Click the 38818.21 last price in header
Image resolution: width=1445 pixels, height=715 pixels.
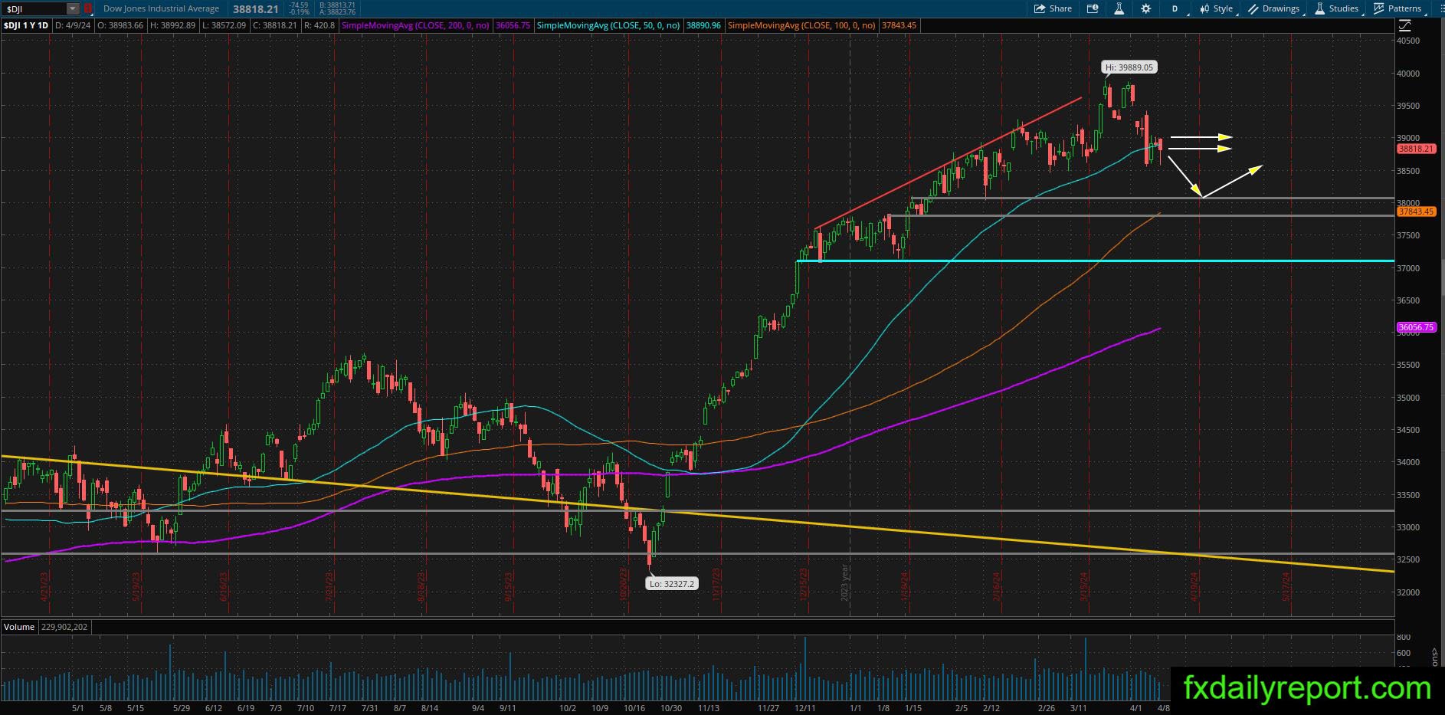255,8
